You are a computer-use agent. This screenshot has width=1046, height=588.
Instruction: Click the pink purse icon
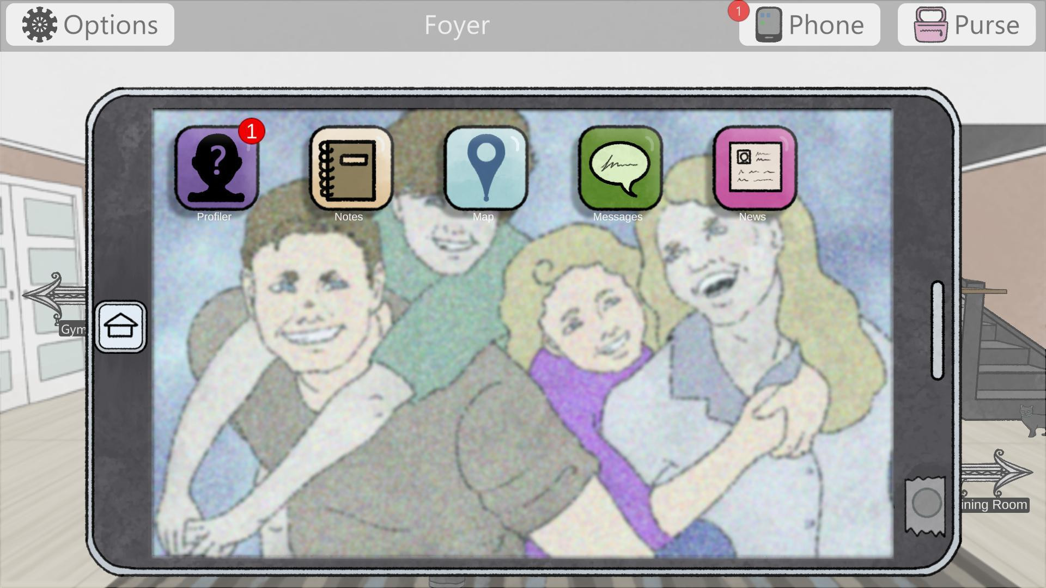pyautogui.click(x=931, y=24)
